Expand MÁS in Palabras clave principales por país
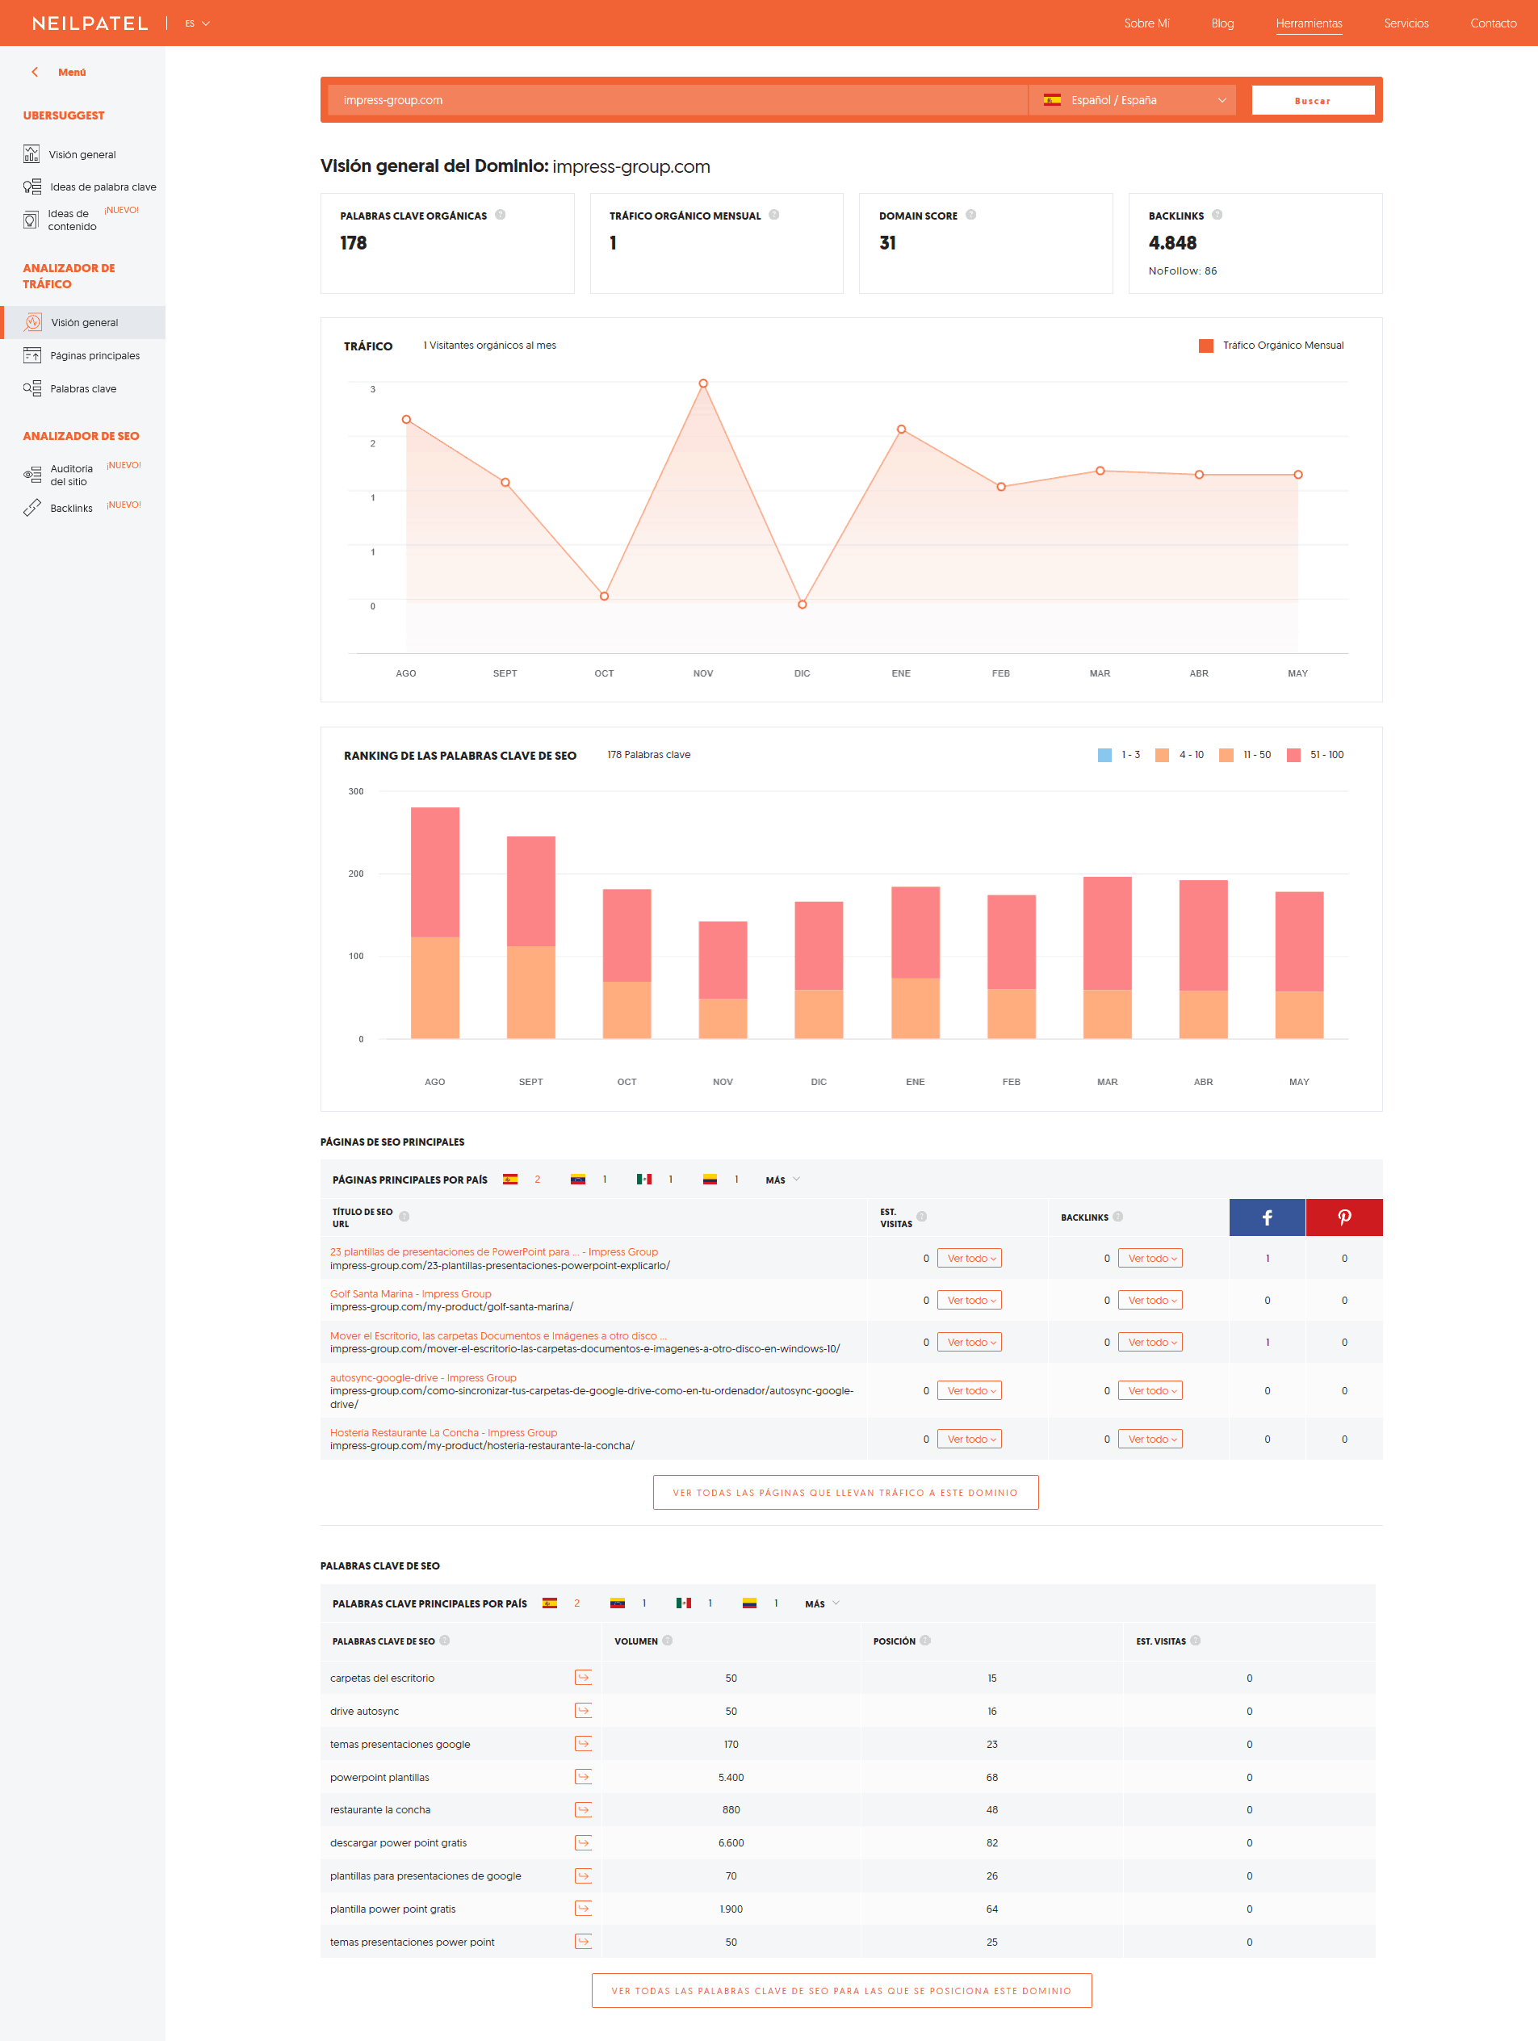Screen dimensions: 1538x2041 (822, 1603)
